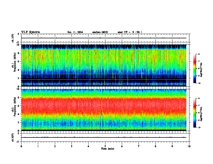
Task: Click the "5" tick label on the time axis
Action: click(x=105, y=146)
